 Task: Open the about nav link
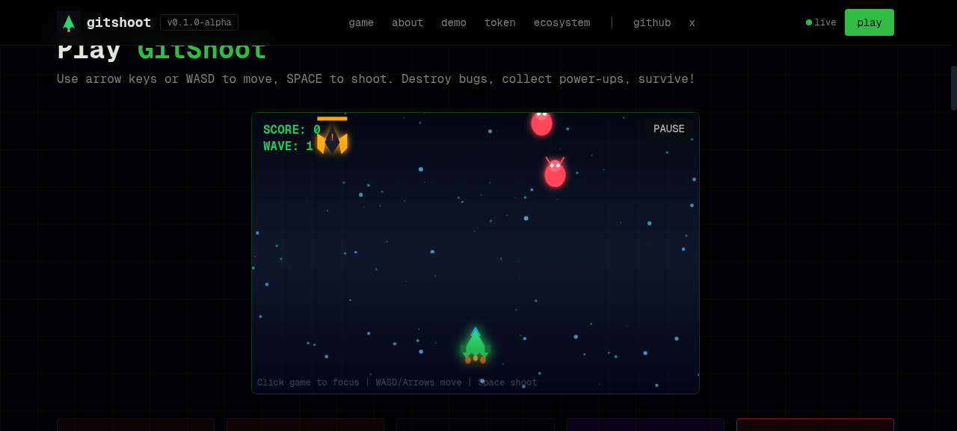click(x=407, y=22)
